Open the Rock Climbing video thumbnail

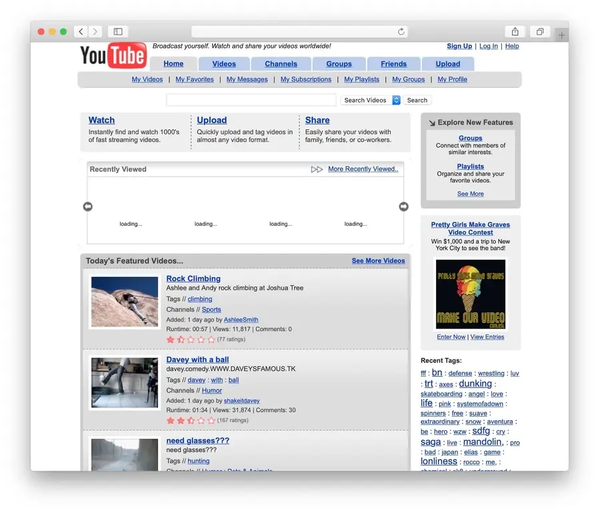tap(125, 301)
